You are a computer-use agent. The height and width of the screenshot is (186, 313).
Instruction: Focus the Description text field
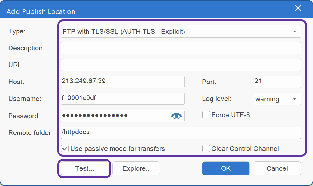(x=181, y=48)
